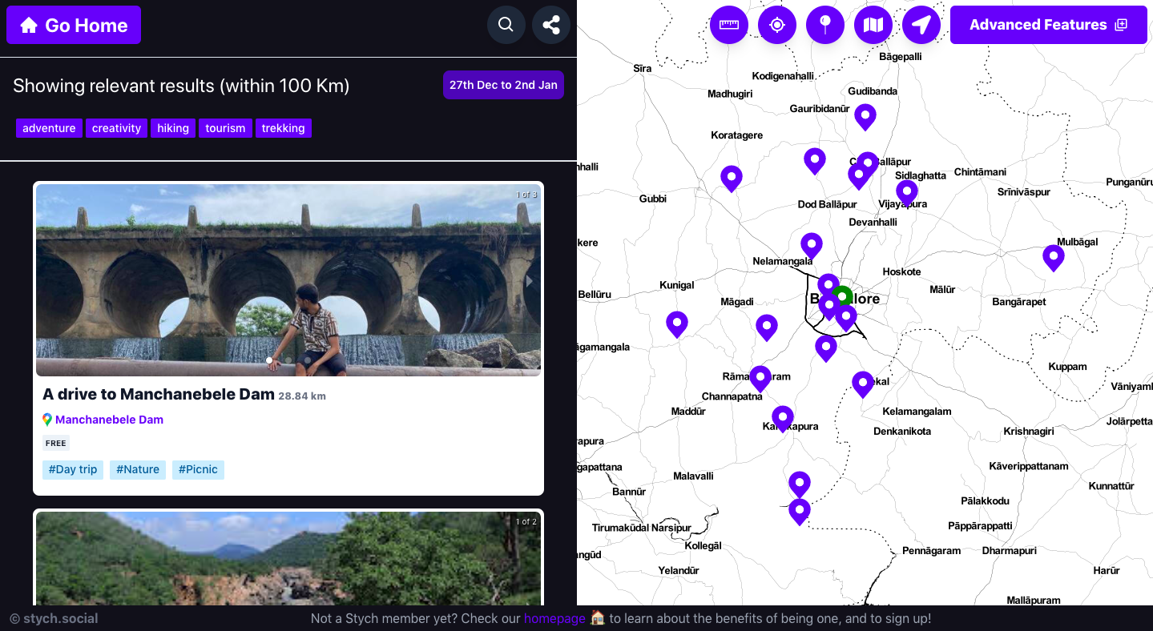Click the navigation arrow icon
Viewport: 1153px width, 631px height.
click(x=921, y=25)
